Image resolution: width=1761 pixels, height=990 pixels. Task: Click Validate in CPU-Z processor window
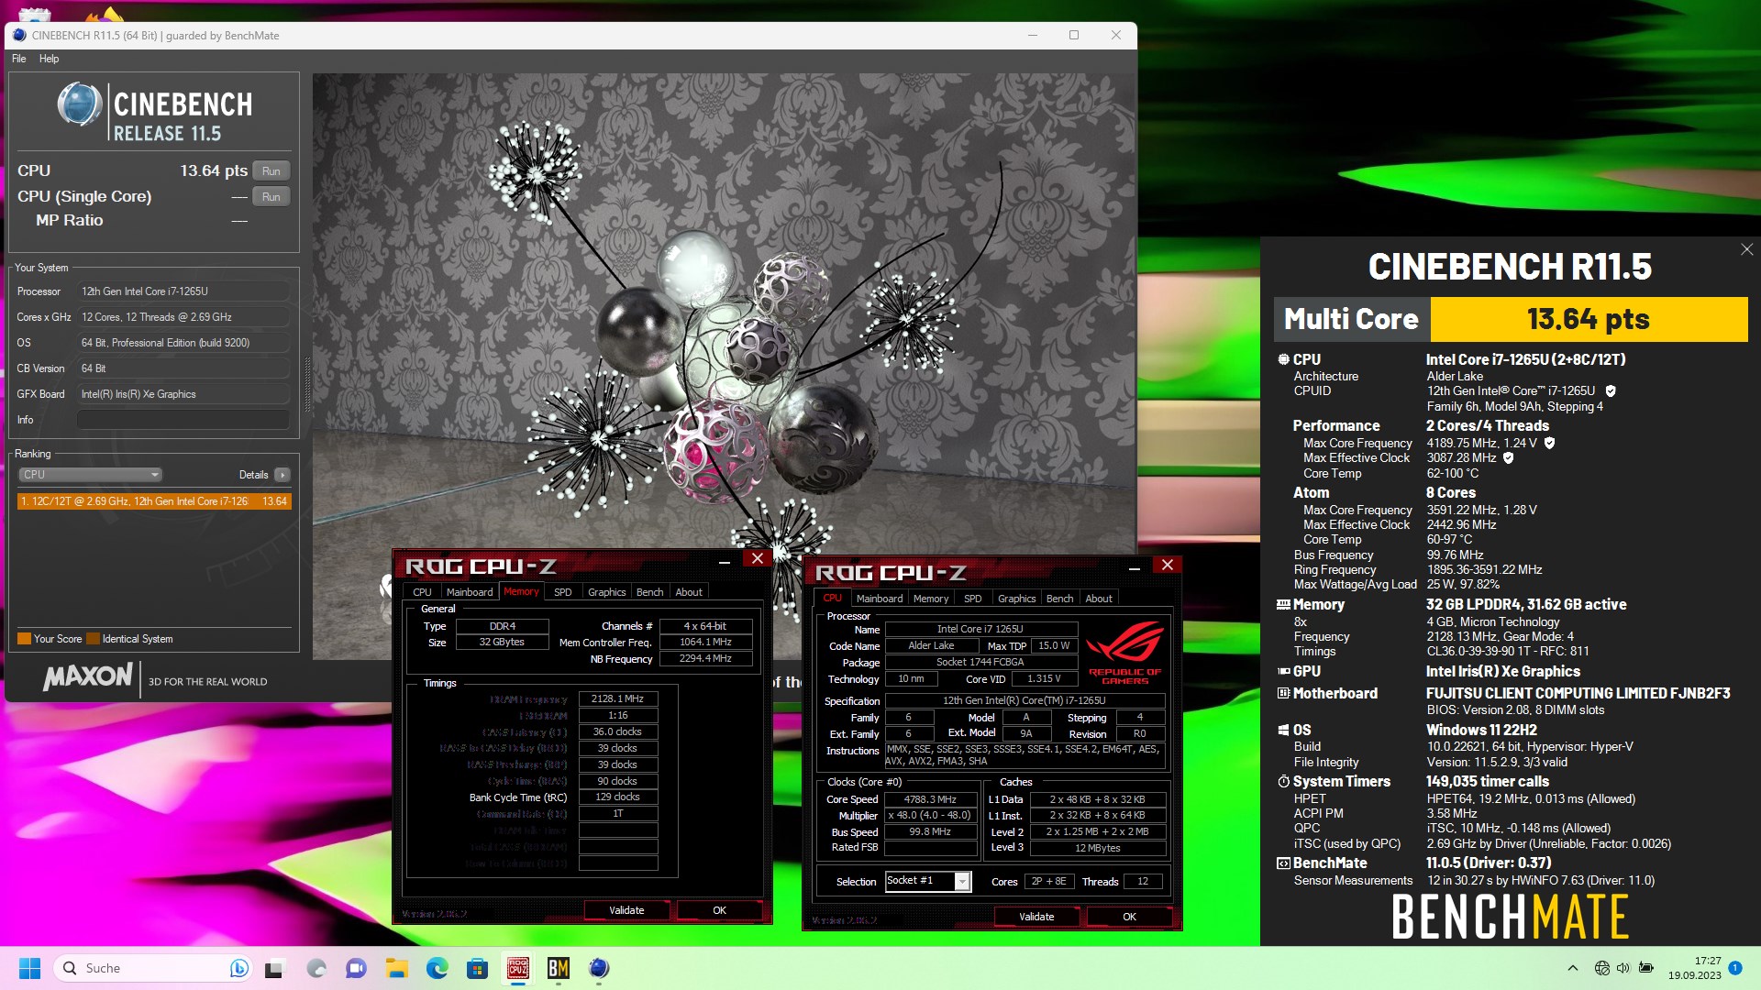(x=1036, y=917)
